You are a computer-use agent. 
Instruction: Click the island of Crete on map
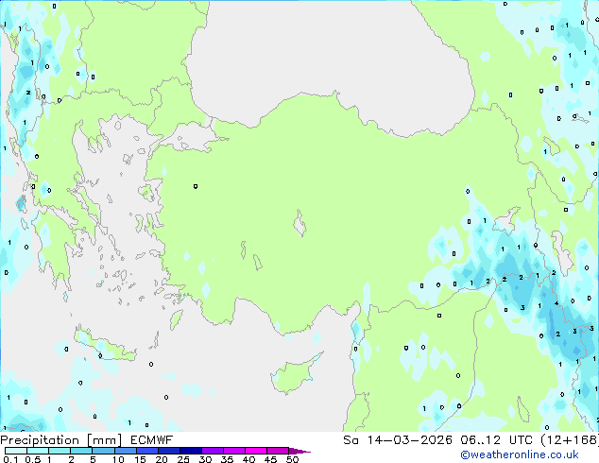104,346
